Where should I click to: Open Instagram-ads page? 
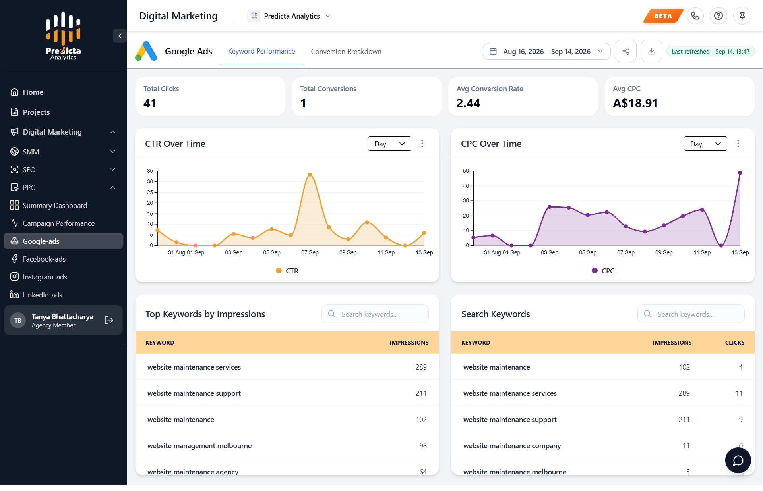coord(64,277)
